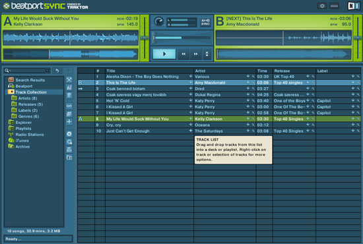Sort by the Release column header
This screenshot has height=244, width=363.
click(294, 71)
